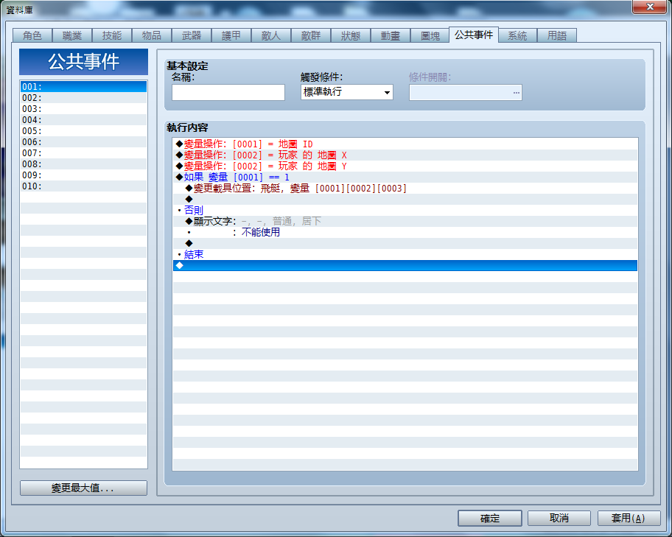
Task: Select common event 008: in list
Action: [83, 164]
